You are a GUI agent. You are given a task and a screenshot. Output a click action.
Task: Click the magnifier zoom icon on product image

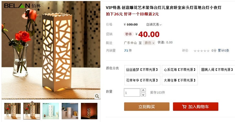(x=97, y=96)
